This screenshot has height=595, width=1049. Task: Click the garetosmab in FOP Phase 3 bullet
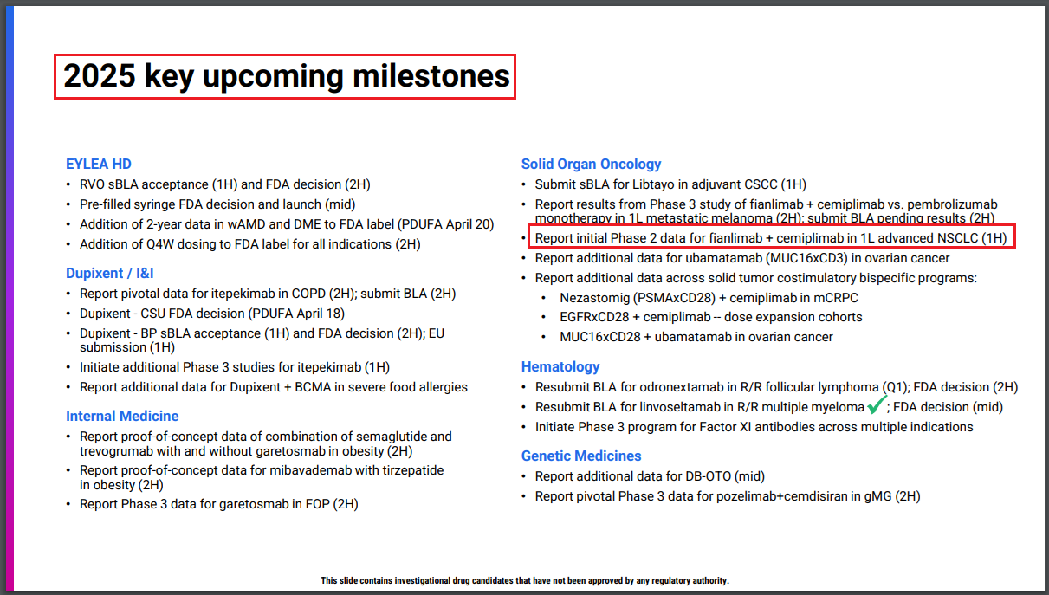(218, 504)
